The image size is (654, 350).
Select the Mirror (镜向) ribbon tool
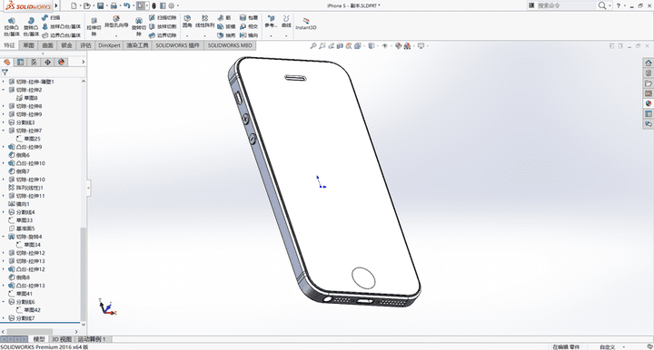(x=249, y=35)
